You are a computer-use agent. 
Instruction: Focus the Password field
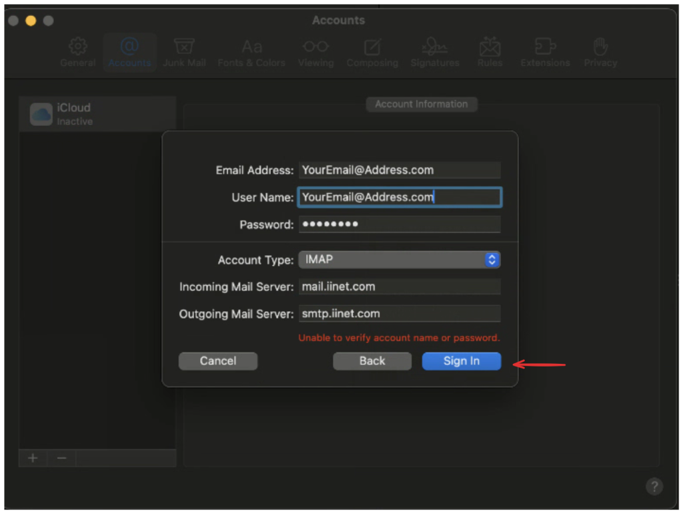[399, 224]
